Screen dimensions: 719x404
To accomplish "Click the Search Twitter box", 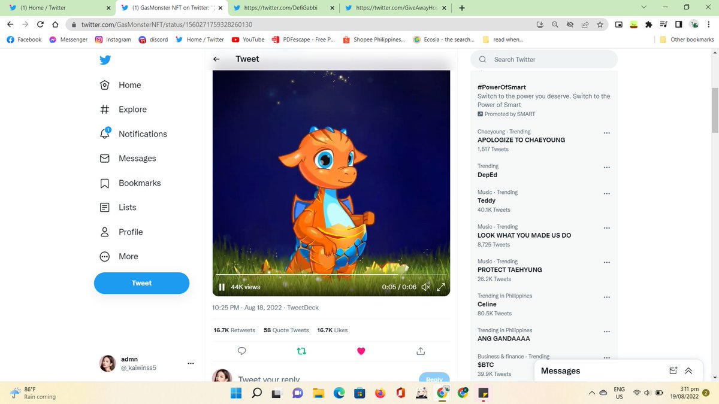I will click(x=544, y=59).
